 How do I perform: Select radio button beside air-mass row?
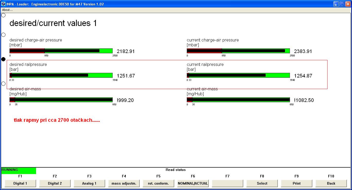pos(3,84)
